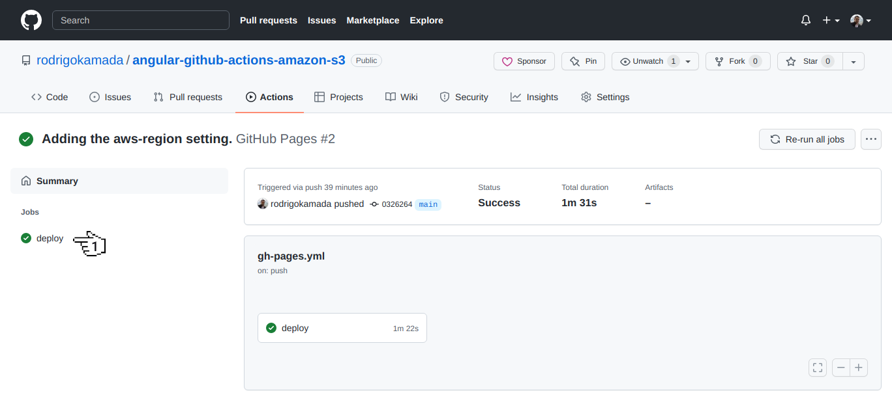
Task: Click the Sponsor heart icon
Action: 509,61
